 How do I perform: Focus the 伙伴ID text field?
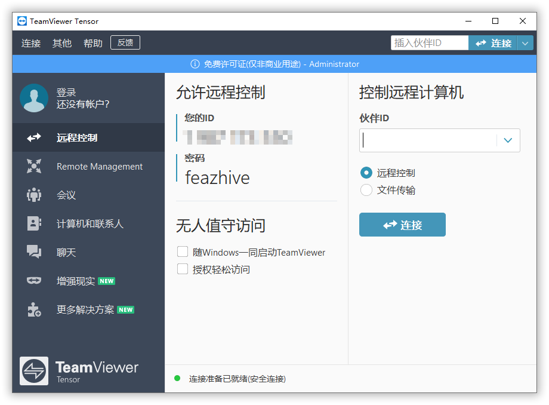click(428, 140)
